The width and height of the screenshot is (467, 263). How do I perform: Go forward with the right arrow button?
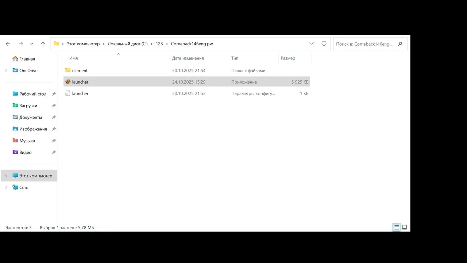click(x=21, y=44)
